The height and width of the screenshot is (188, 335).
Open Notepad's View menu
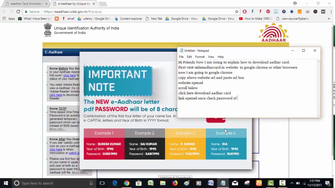[x=211, y=57]
